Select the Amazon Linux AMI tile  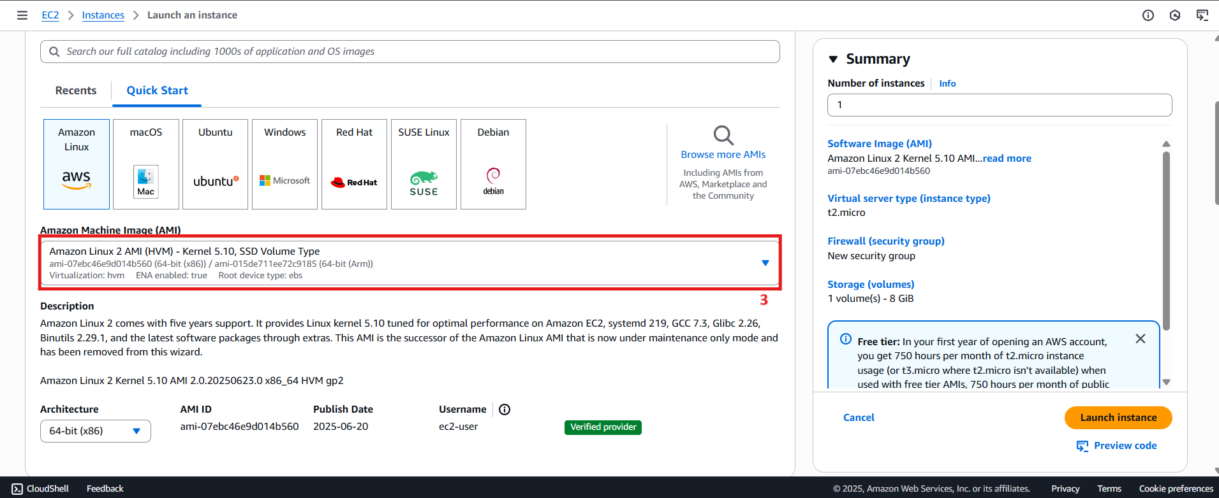click(77, 164)
